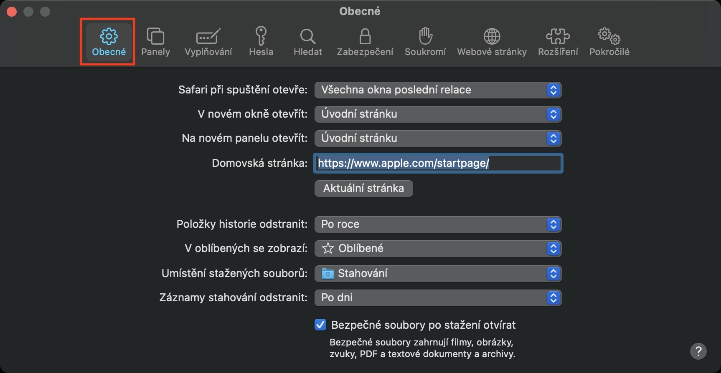This screenshot has width=721, height=373.
Task: Open the Hledat search preferences
Action: [x=308, y=42]
